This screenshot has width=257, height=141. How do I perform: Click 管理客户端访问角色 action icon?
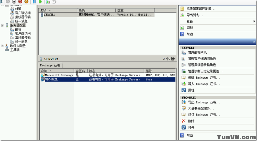(x=184, y=59)
